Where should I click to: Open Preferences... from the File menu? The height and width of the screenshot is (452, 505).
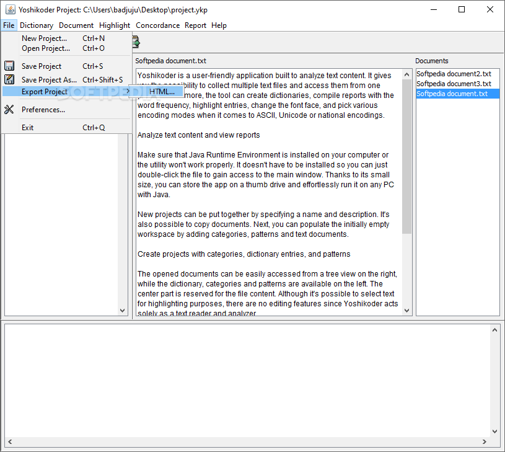pos(66,110)
